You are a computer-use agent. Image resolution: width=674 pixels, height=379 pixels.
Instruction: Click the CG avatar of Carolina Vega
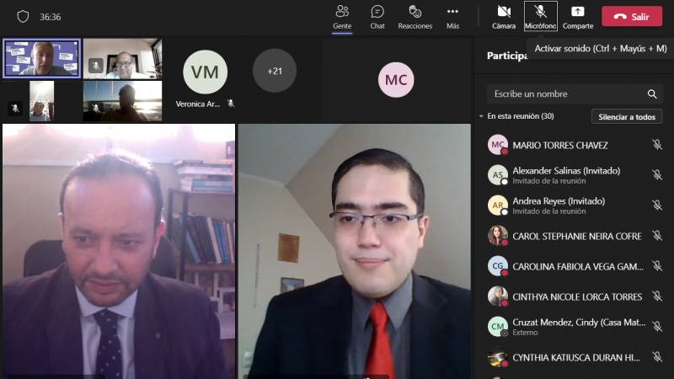(x=498, y=266)
